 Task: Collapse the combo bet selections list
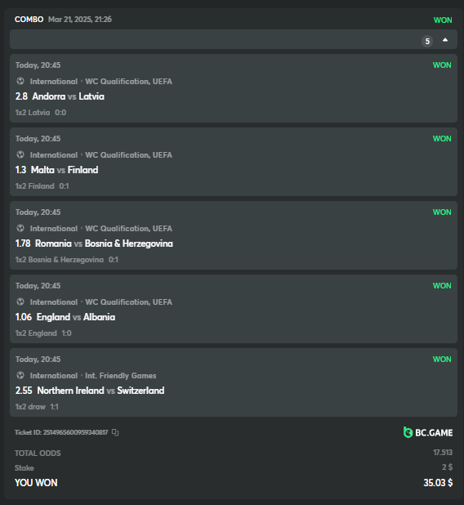pos(445,40)
